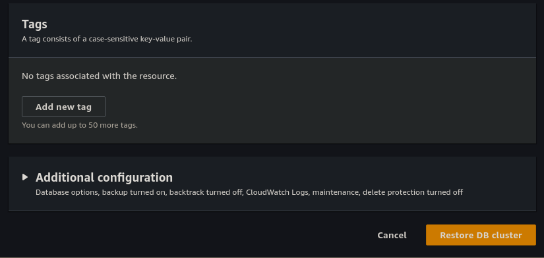Click the word 'maintenance' in the summary
544x258 pixels.
[x=336, y=192]
